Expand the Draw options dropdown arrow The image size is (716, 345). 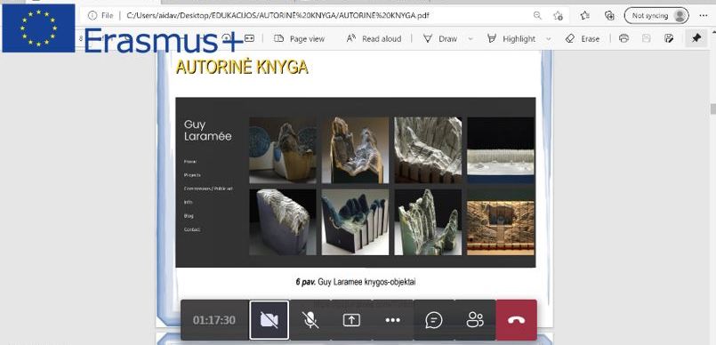pos(471,39)
